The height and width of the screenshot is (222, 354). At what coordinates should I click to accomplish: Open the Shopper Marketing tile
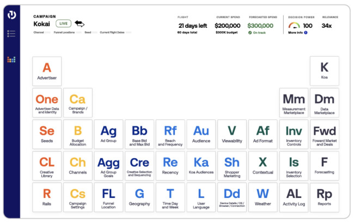(x=232, y=166)
